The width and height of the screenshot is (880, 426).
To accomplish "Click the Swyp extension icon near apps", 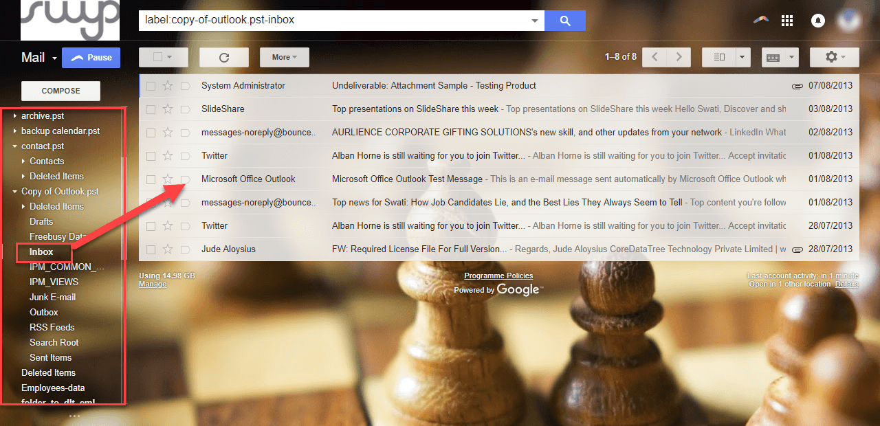I will [760, 20].
